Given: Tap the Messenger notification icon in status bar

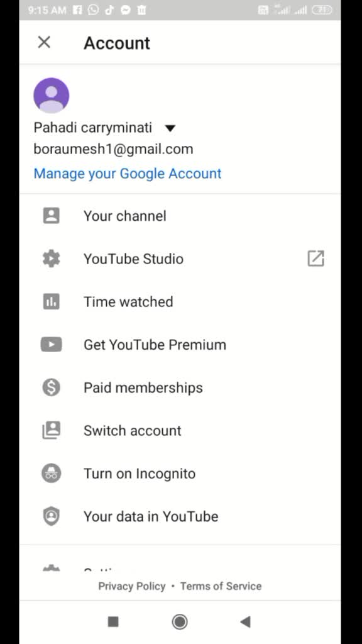Looking at the screenshot, I should (126, 10).
